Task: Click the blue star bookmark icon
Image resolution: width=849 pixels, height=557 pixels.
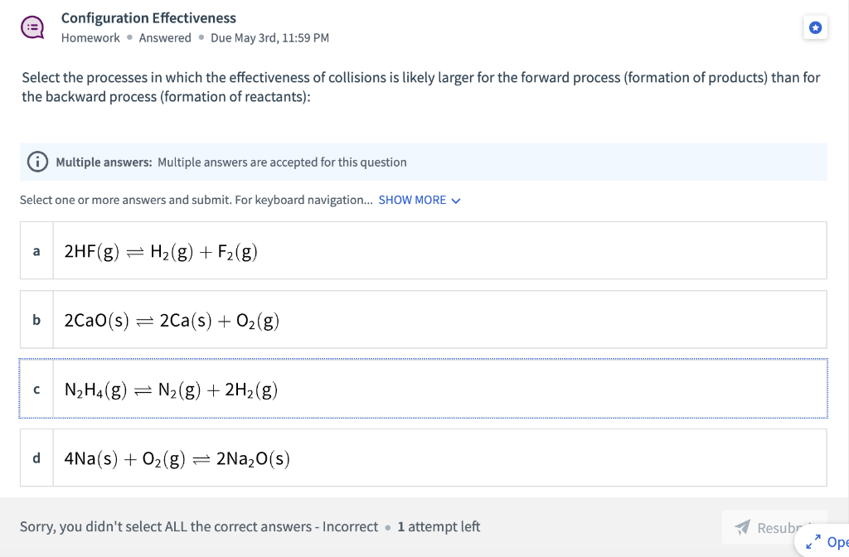Action: (x=815, y=27)
